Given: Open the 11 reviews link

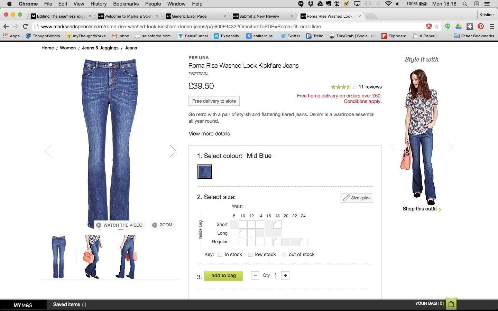Looking at the screenshot, I should [370, 87].
